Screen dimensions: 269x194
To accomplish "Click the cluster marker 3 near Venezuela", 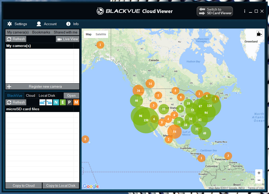I will point(228,156).
